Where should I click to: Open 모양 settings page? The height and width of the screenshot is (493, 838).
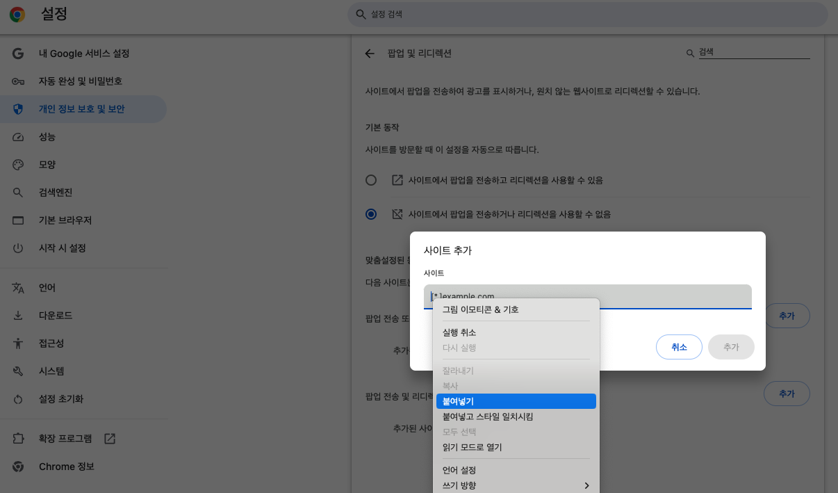click(83, 165)
